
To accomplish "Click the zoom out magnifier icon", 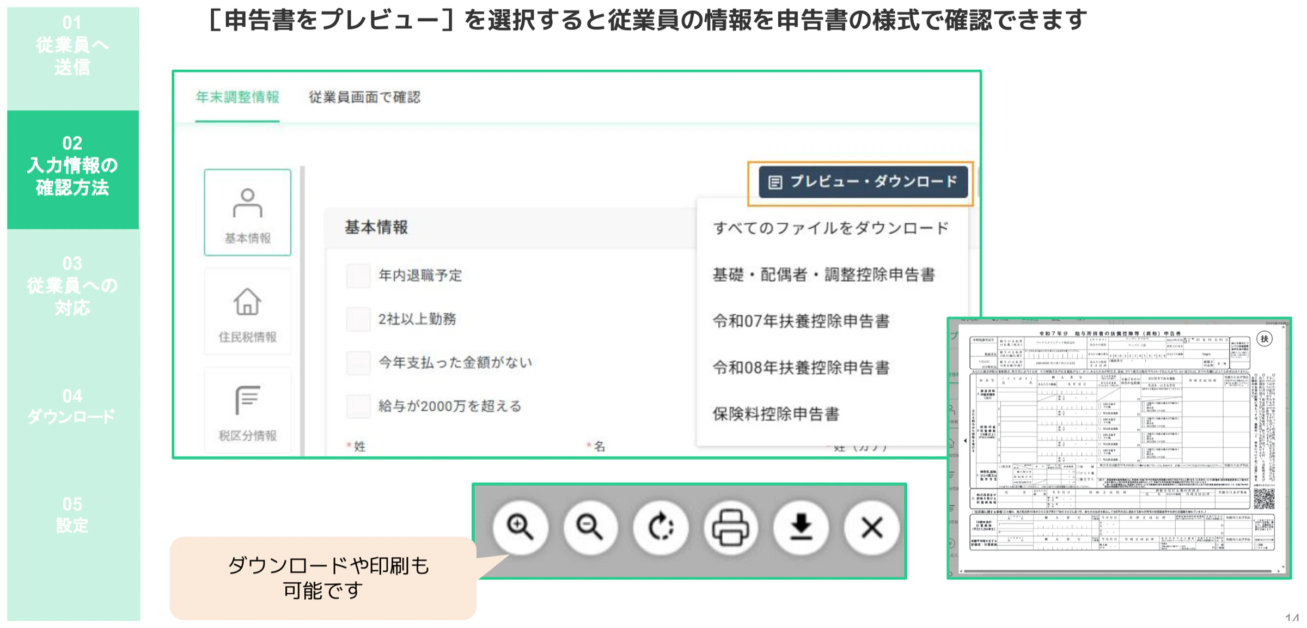I will 590,527.
